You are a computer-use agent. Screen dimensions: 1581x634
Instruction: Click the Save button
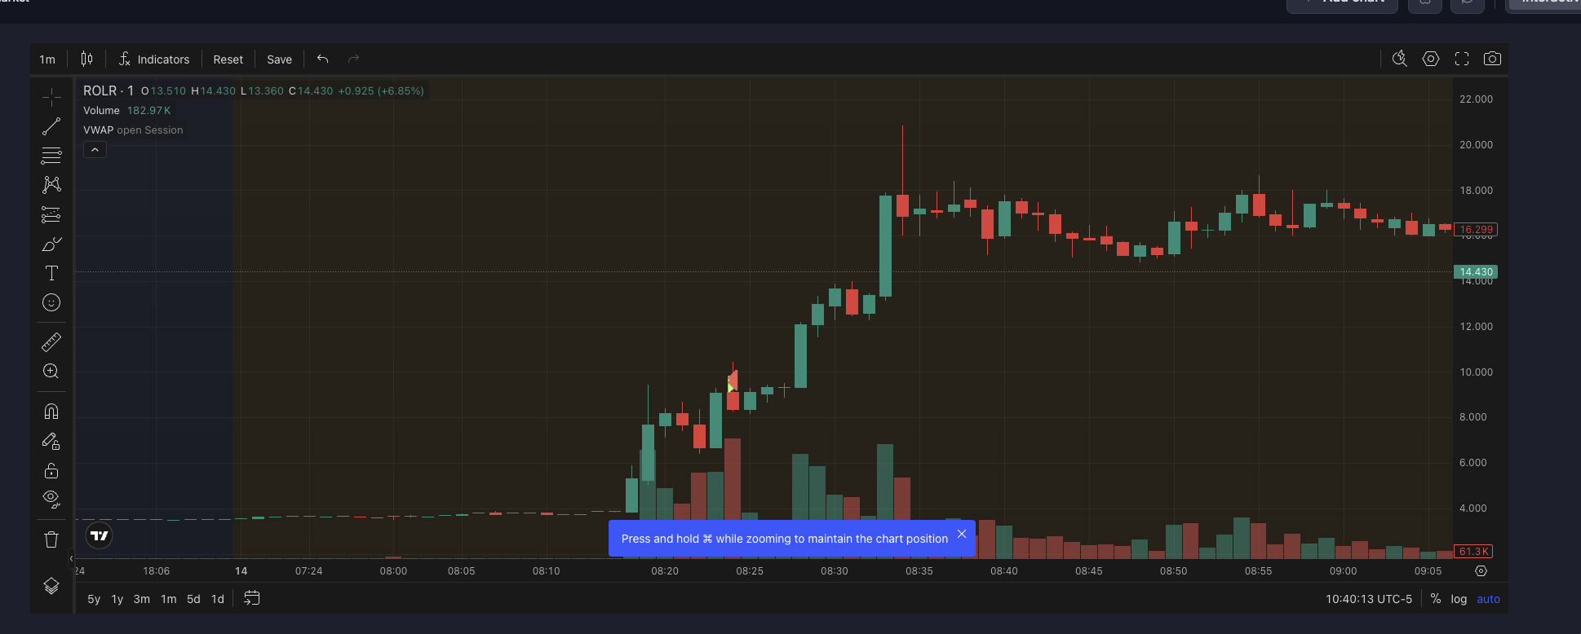point(279,59)
